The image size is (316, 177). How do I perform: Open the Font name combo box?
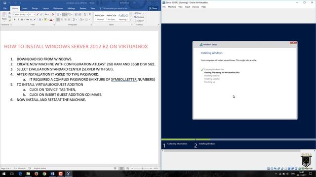tap(20, 14)
